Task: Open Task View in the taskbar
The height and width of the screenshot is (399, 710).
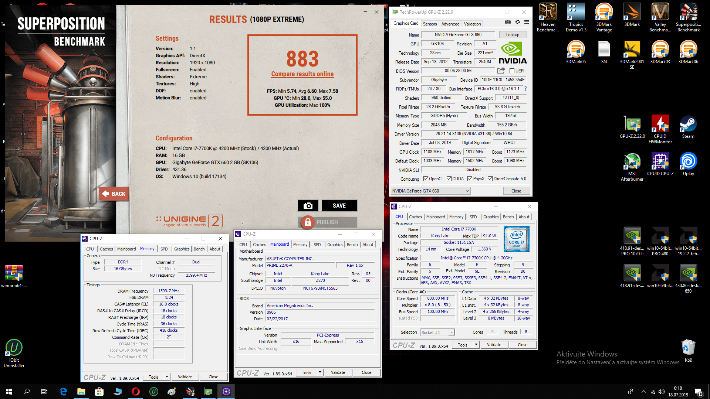Action: pos(44,392)
